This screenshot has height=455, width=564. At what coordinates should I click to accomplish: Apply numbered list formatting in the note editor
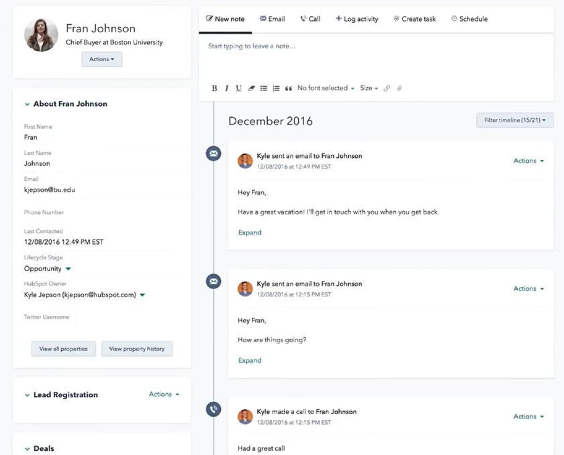pyautogui.click(x=275, y=88)
